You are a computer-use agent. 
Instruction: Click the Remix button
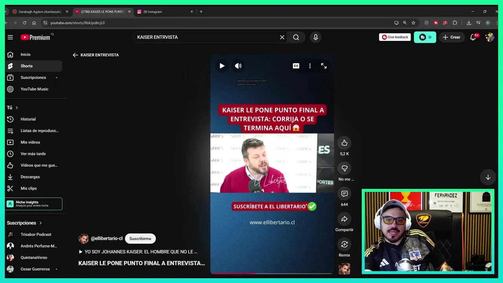(344, 244)
